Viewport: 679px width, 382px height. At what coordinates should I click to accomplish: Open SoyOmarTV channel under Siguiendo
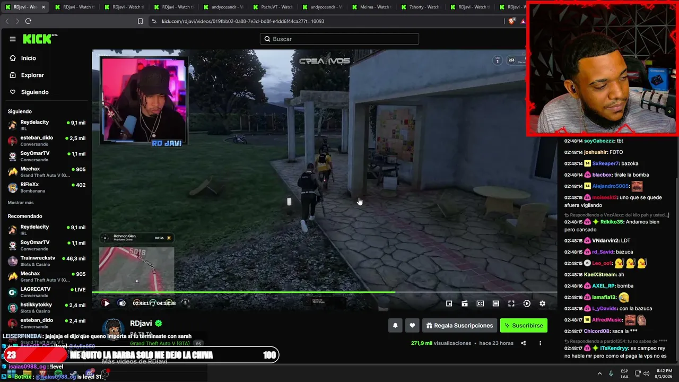(x=47, y=157)
